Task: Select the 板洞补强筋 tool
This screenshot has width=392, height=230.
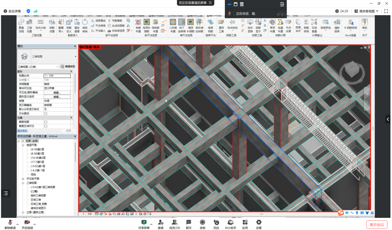Action: [x=147, y=26]
